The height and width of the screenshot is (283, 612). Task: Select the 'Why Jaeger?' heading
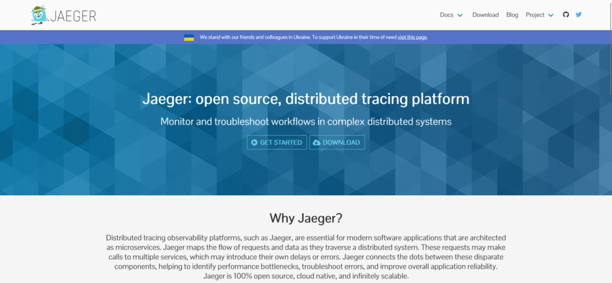[x=306, y=217]
